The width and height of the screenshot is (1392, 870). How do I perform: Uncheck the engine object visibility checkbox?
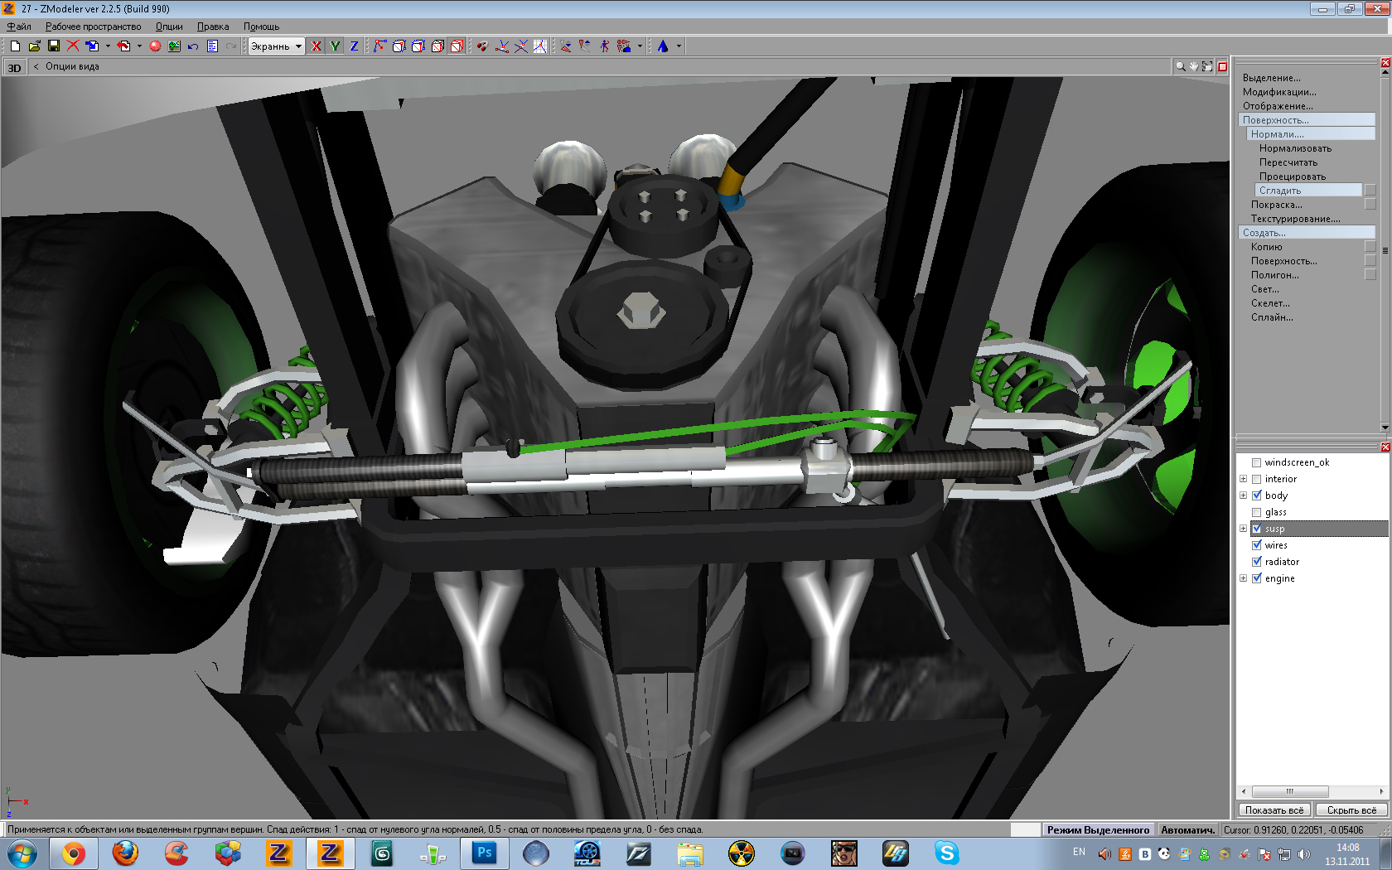coord(1257,578)
